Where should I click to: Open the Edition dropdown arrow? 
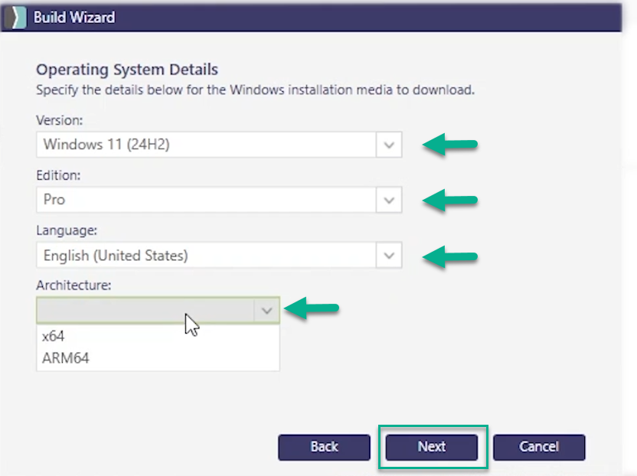389,201
